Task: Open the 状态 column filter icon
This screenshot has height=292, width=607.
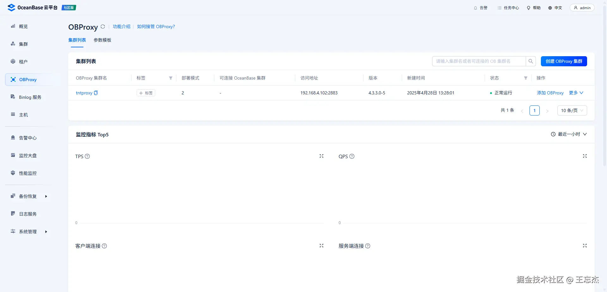Action: pos(526,78)
